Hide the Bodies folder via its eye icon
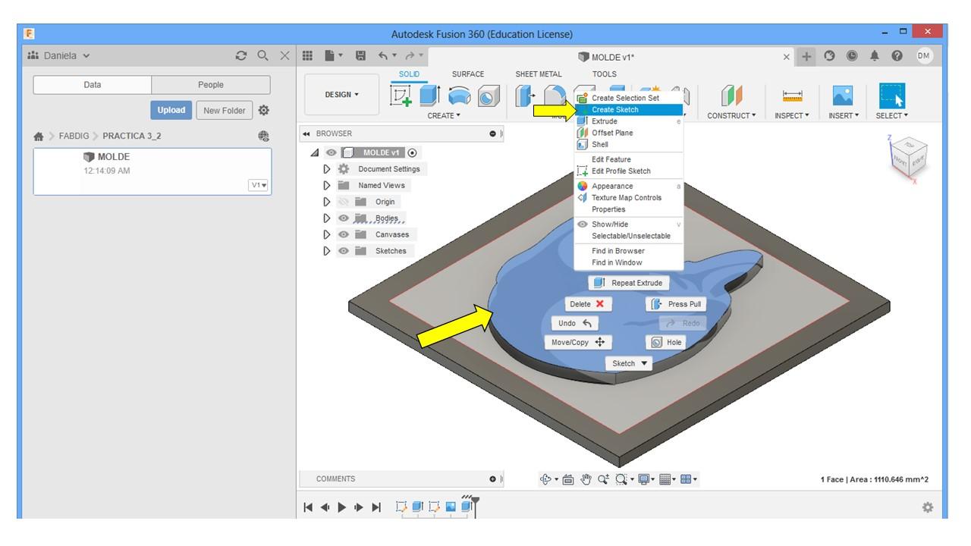 [344, 218]
